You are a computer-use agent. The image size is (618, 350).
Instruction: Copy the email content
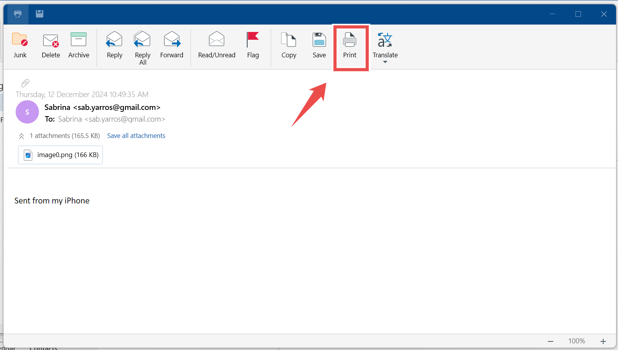point(289,45)
